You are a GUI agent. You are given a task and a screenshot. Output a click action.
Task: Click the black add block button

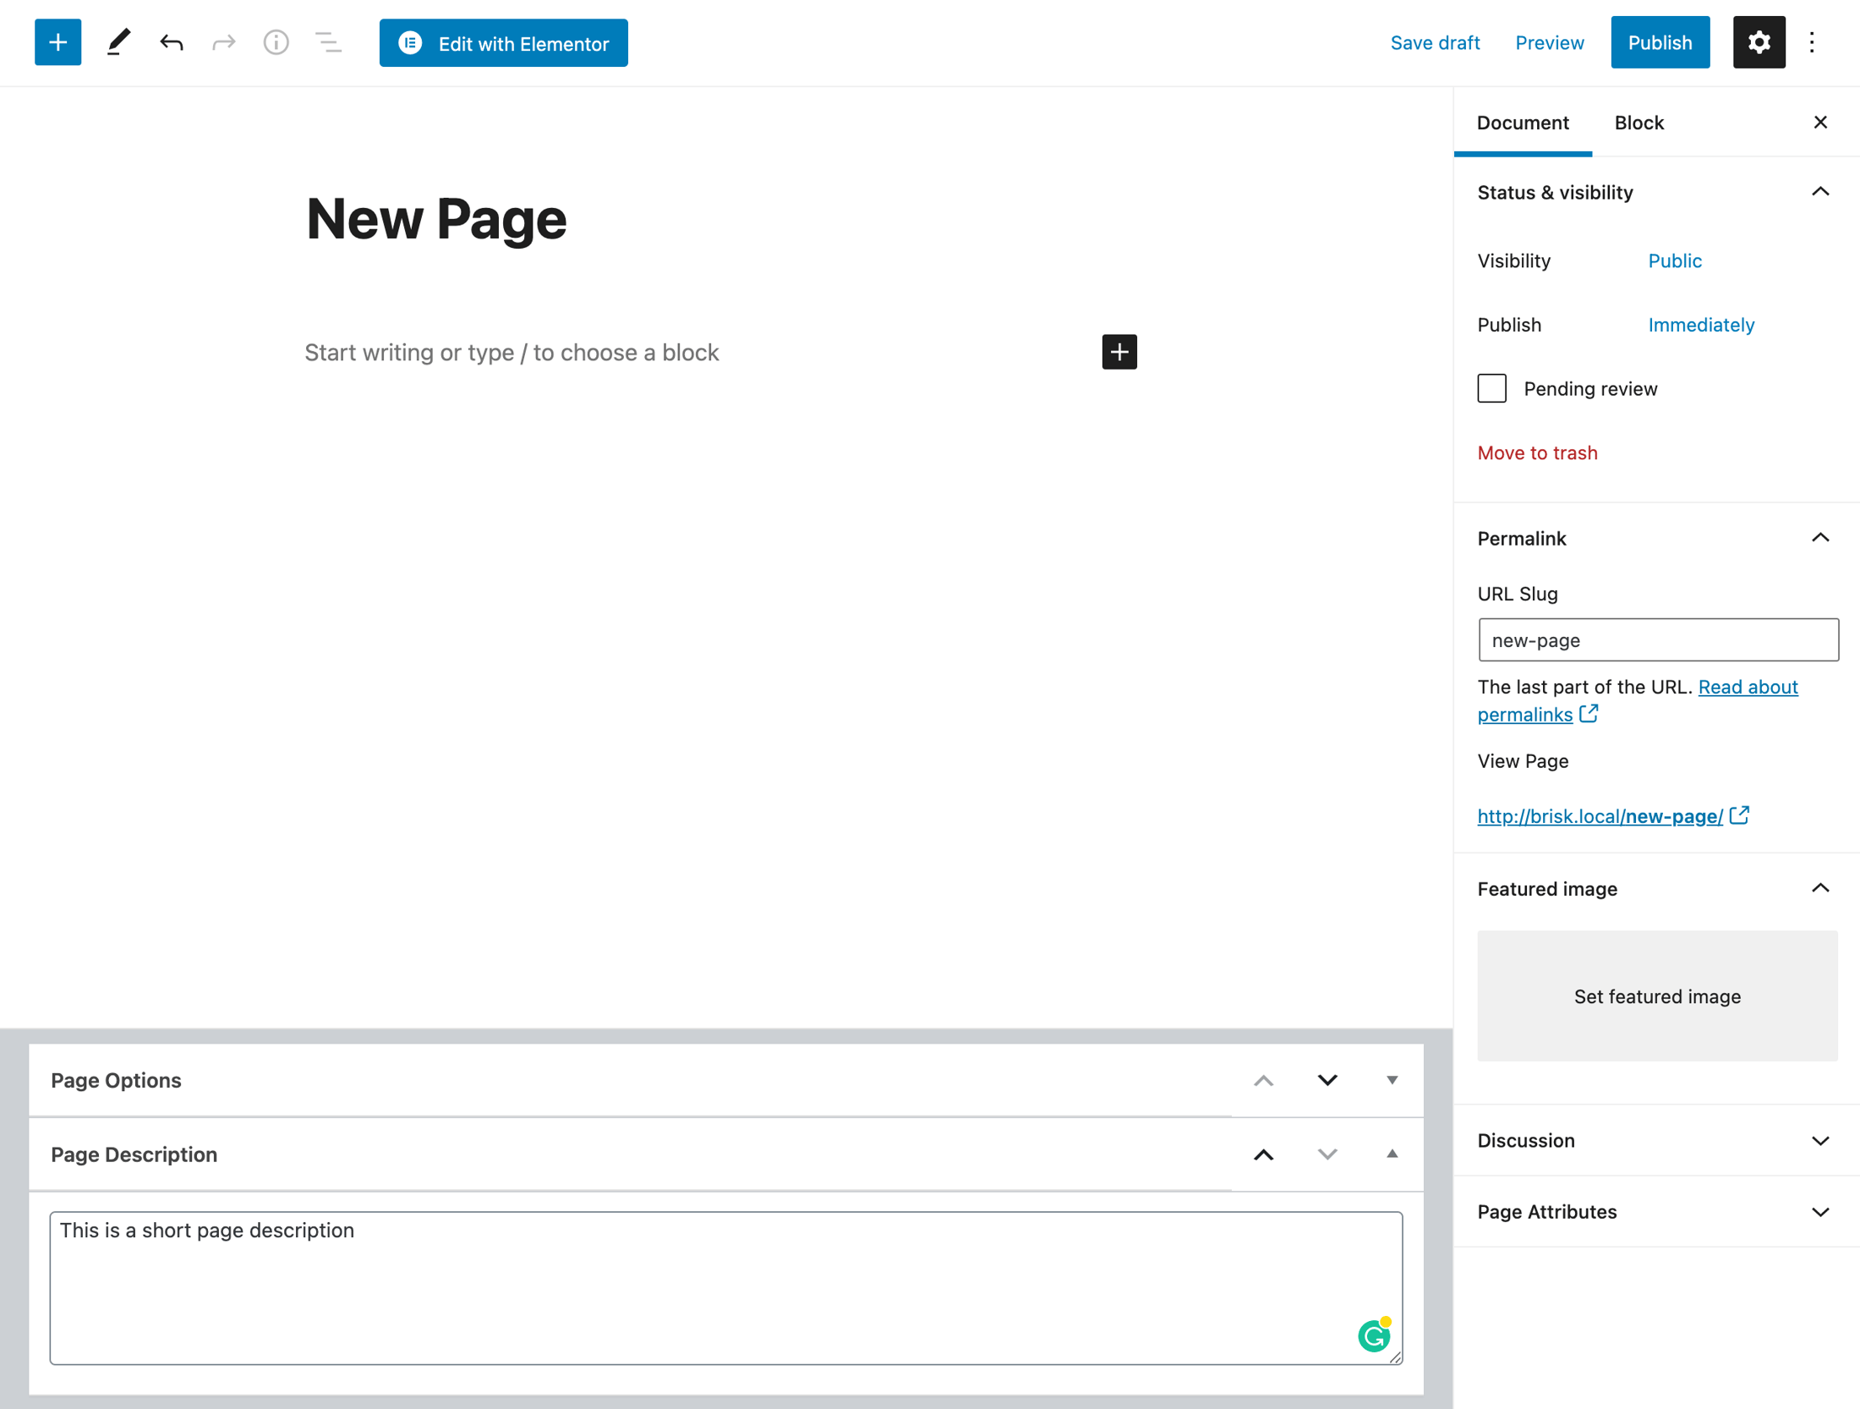(x=1119, y=352)
